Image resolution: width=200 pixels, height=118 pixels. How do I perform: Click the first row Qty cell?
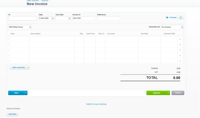pyautogui.click(x=79, y=39)
